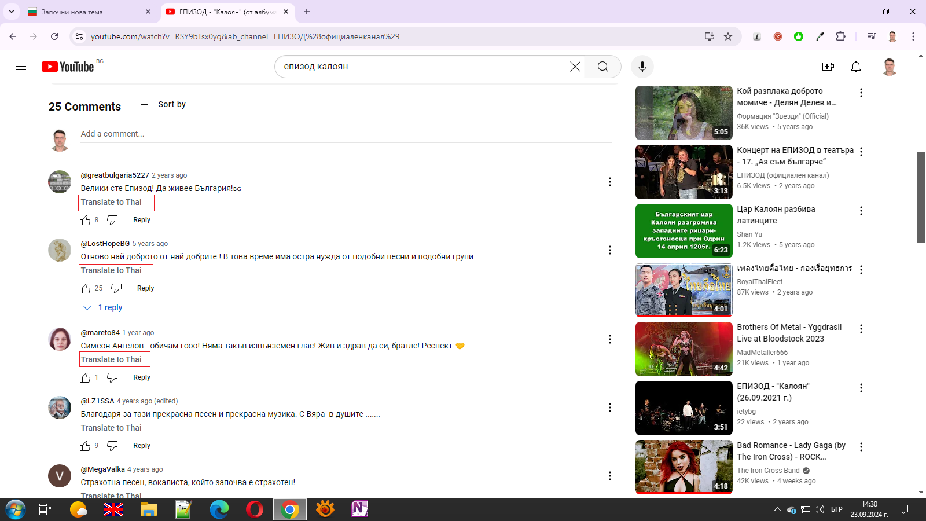Translate @greatbulgaria5227 comment to Thai

coord(111,202)
